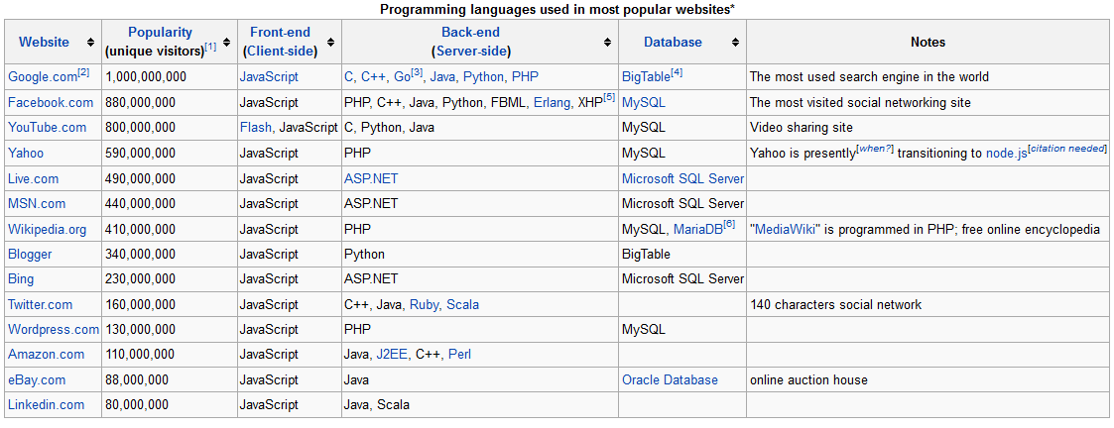Image resolution: width=1114 pixels, height=428 pixels.
Task: Sort by Popularity using its sort arrows
Action: (x=226, y=42)
